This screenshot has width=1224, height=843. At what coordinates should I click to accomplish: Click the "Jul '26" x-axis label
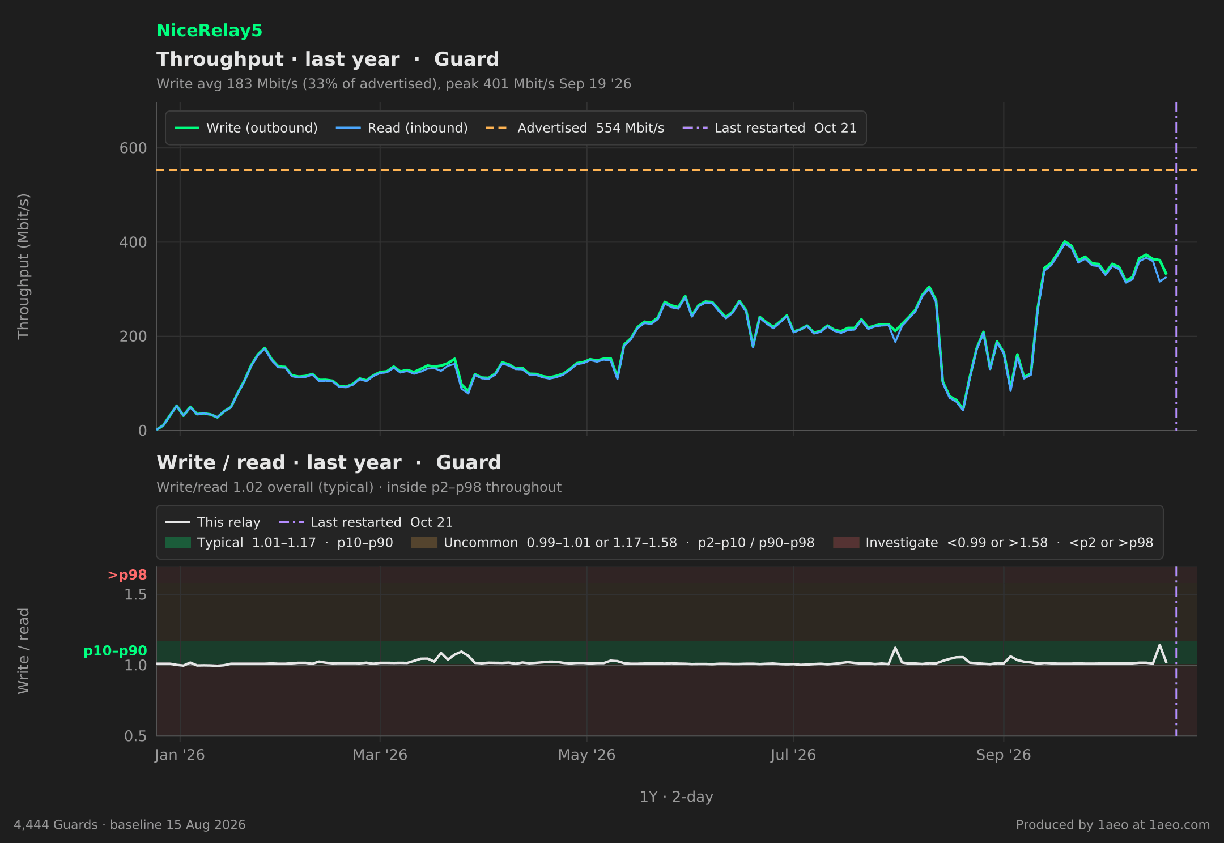click(793, 755)
